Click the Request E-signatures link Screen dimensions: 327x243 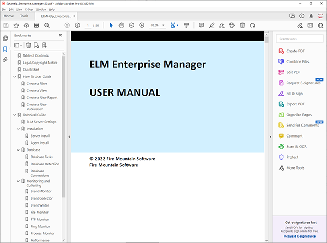[300, 236]
